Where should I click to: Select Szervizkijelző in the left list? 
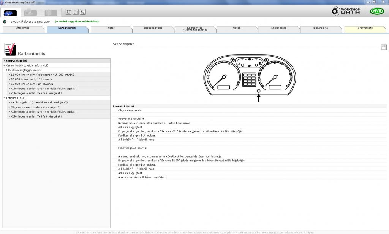click(57, 60)
